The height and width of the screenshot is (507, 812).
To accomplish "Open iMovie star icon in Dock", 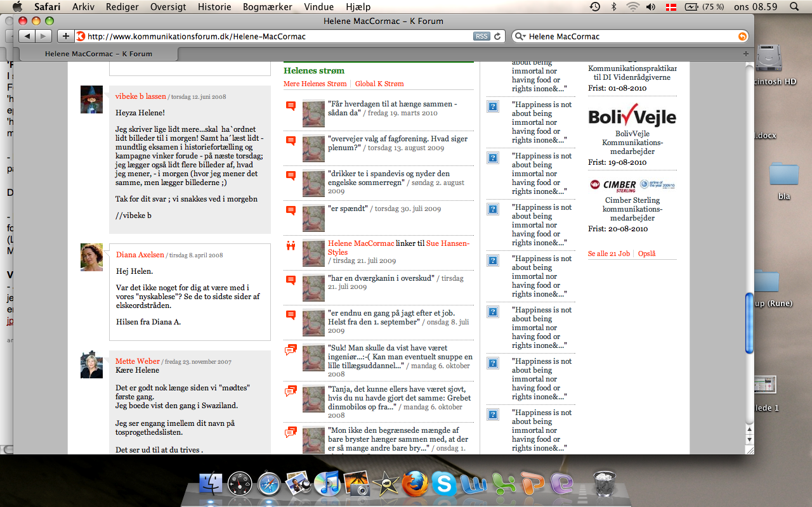I will (386, 485).
